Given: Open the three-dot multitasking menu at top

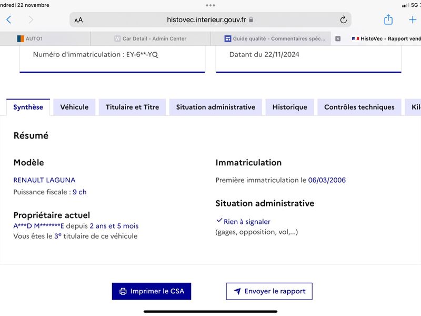Looking at the screenshot, I should [210, 5].
